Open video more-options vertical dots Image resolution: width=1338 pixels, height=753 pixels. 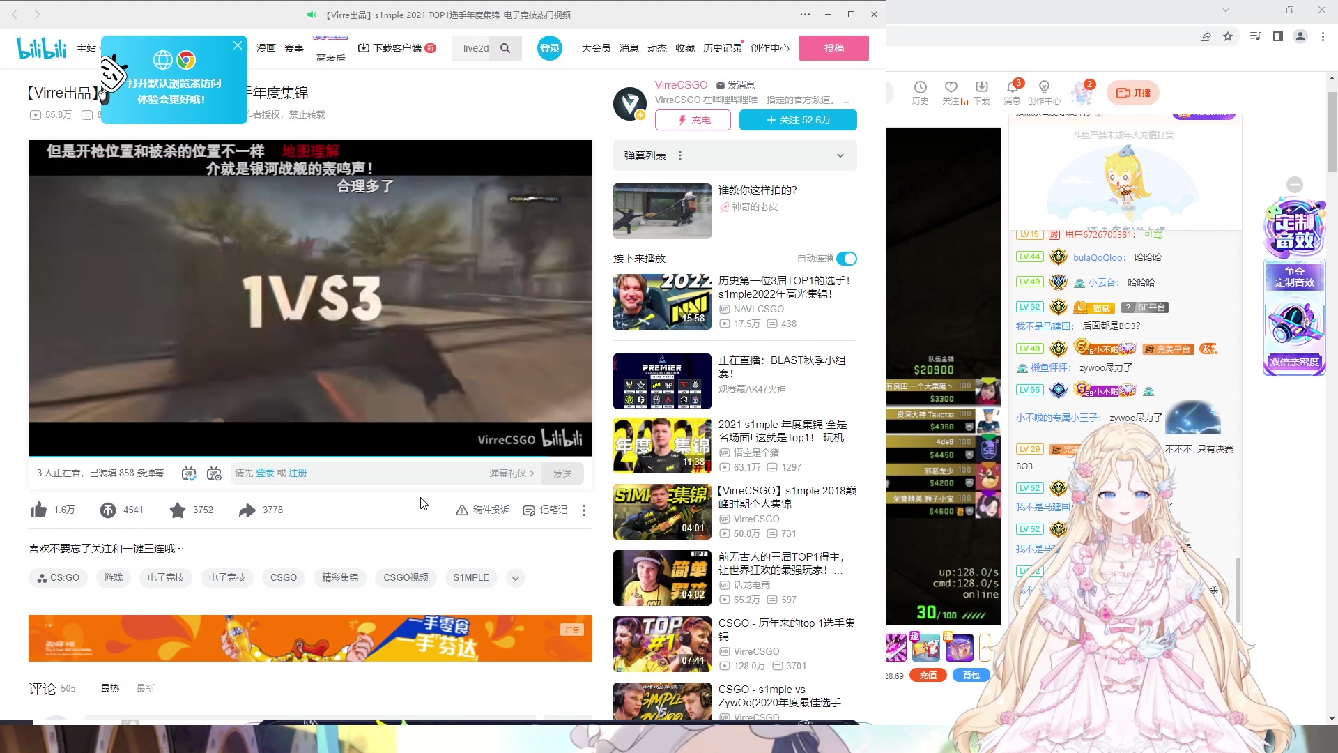coord(584,510)
